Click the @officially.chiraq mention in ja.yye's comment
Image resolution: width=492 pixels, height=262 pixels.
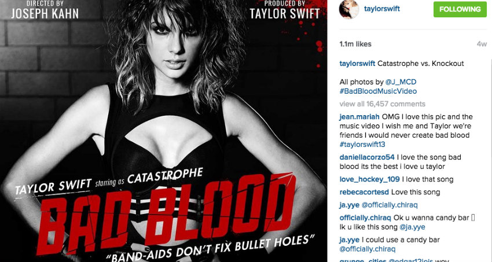[390, 205]
